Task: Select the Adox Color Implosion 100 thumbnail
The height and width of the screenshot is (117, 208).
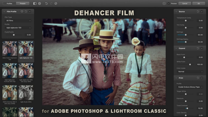Action: tap(10, 48)
